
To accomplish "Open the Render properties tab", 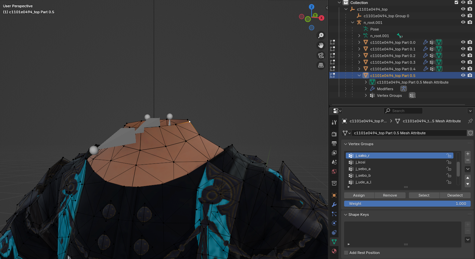I will 334,134.
